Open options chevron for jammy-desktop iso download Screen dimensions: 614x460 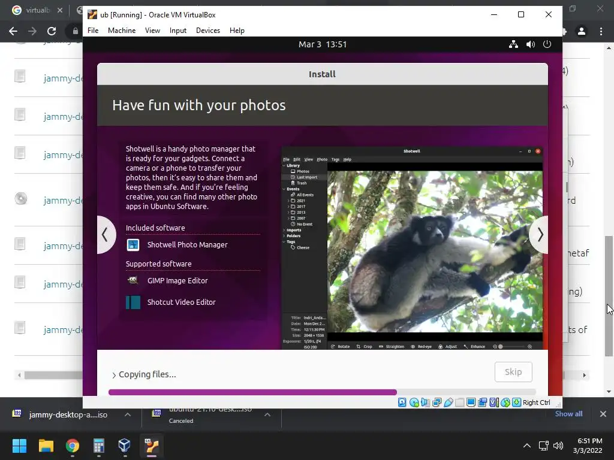[128, 414]
